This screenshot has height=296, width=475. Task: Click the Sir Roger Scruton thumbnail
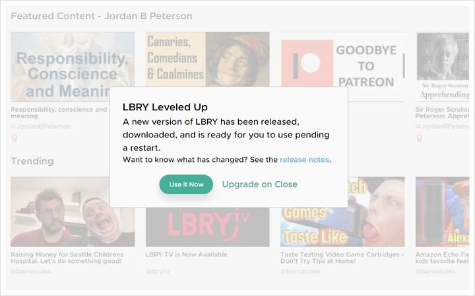tap(442, 67)
